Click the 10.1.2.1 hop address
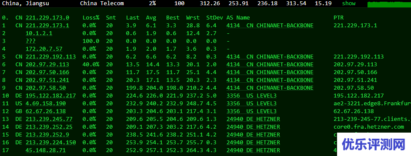Screen dimensions: 411x156 (39, 33)
